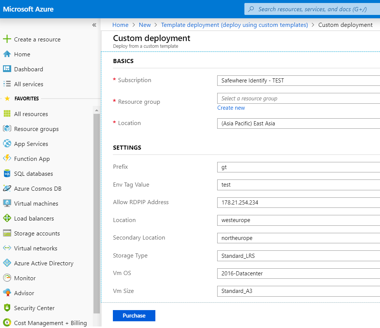Viewport: 380px width, 328px height.
Task: Click the Security Center shield icon
Action: [x=7, y=307]
